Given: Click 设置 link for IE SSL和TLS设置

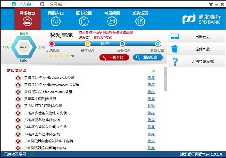Looking at the screenshot, I should (x=151, y=106).
